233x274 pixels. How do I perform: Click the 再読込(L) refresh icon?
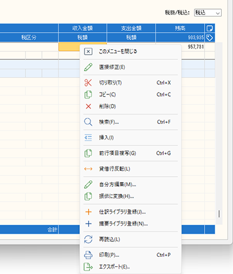coord(88,240)
